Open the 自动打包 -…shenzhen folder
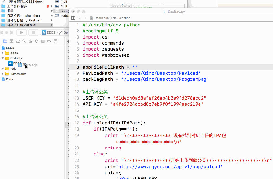Viewport: 273px width, 179px height. coord(21,15)
